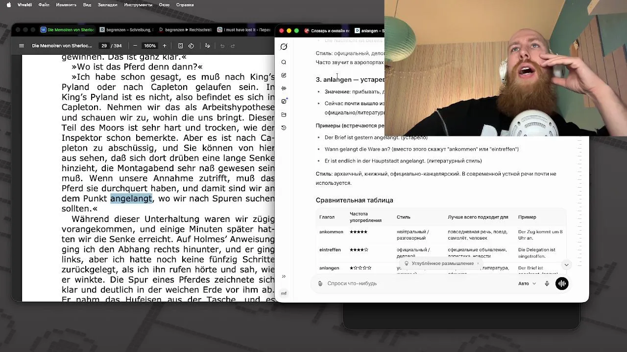Viewport: 627px width, 352px height.
Task: Click the 'anlangen' table row cell
Action: 329,268
